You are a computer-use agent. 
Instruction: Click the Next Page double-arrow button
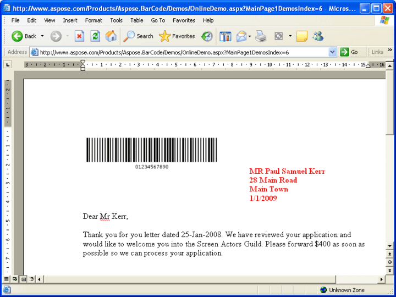(390, 271)
